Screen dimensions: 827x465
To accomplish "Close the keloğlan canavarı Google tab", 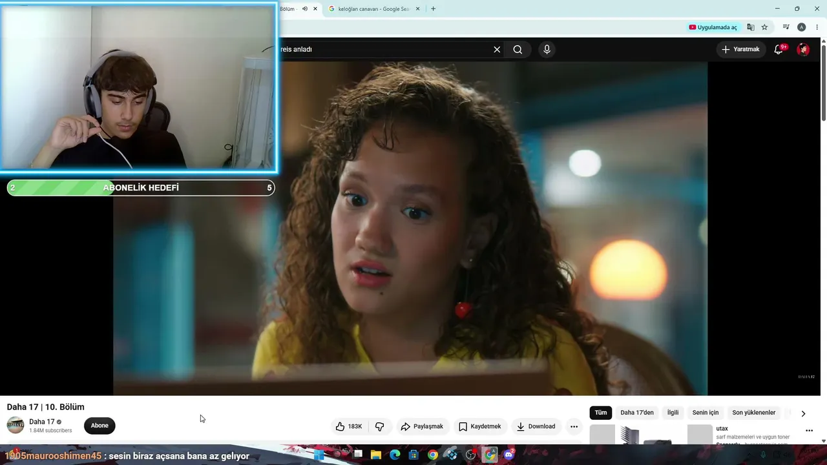I will coord(417,9).
